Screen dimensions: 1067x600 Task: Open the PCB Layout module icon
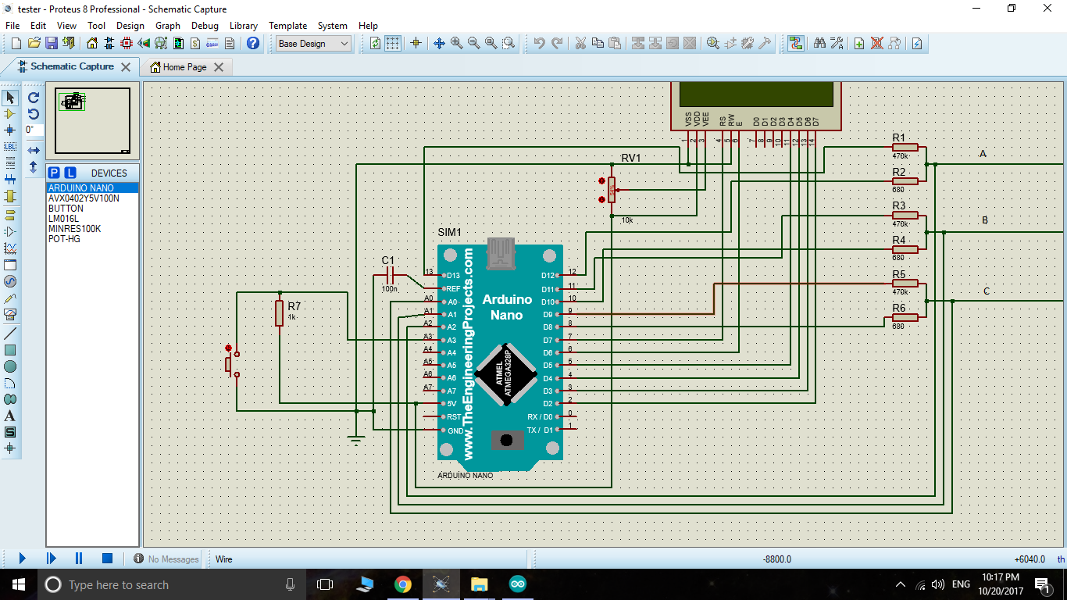pos(127,43)
